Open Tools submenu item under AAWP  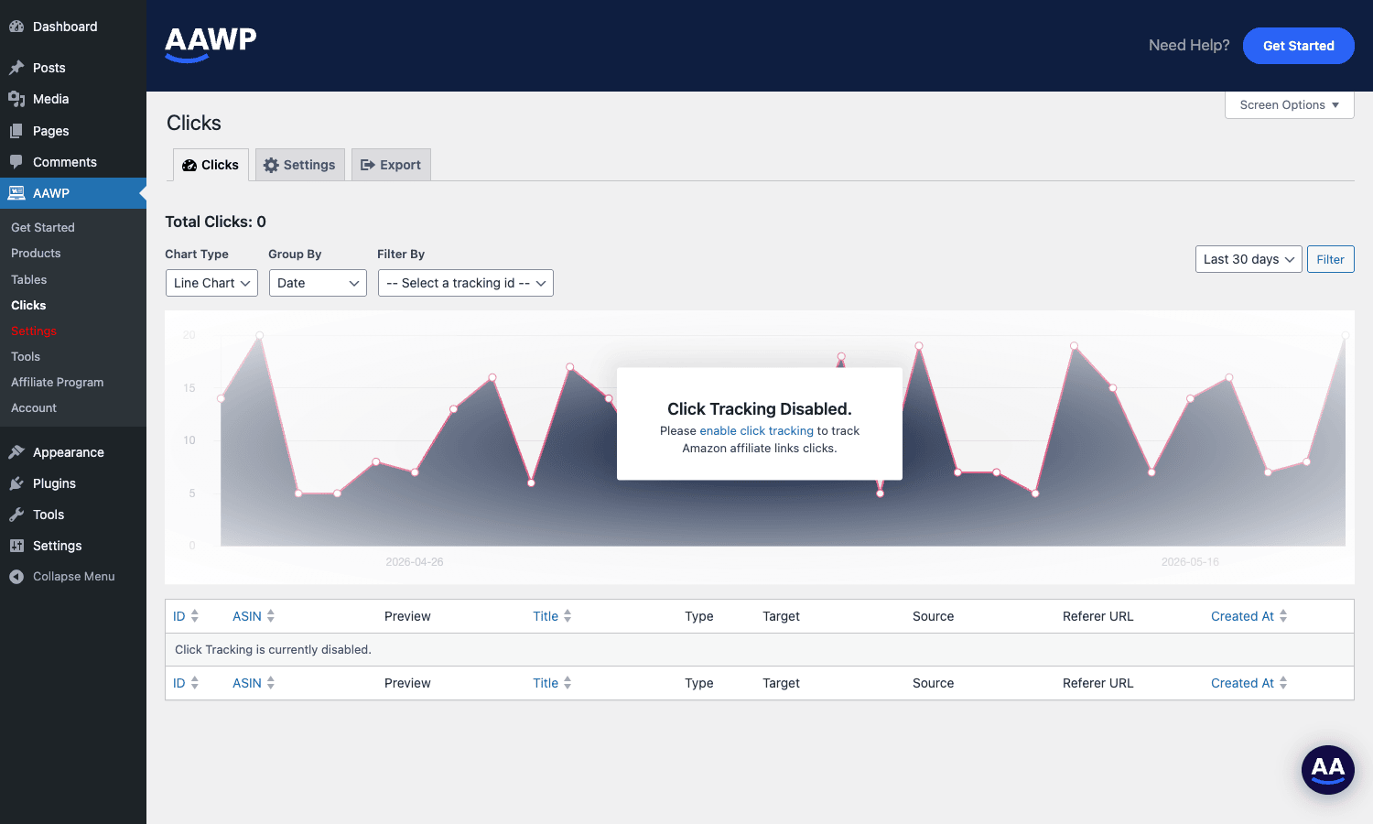point(26,356)
